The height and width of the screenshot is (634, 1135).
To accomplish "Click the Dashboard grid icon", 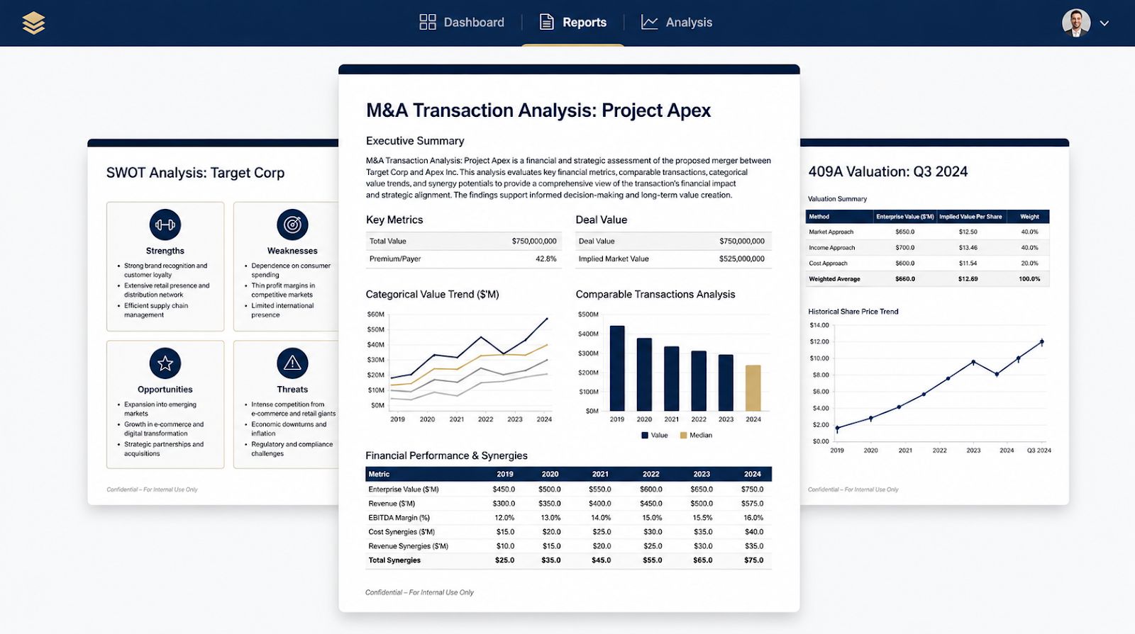I will click(428, 22).
